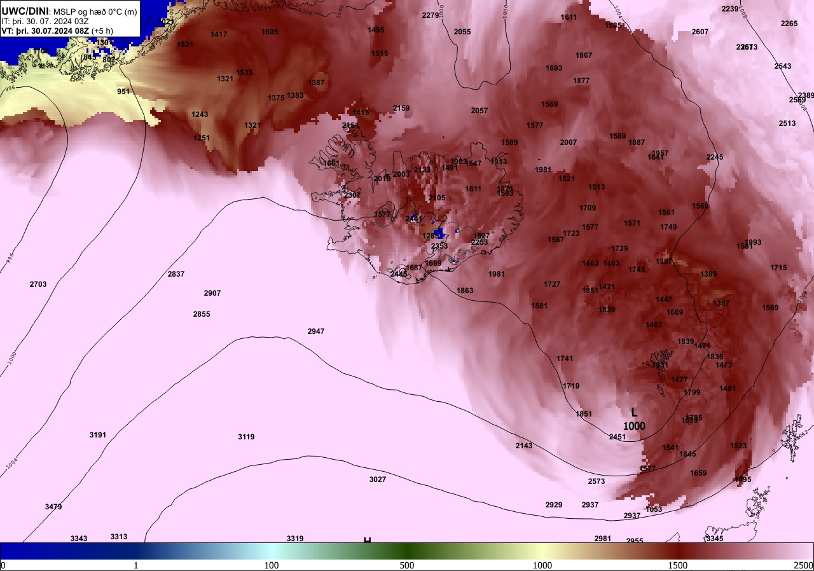Click the value 1867
Screen dimensions: 814x571
(x=584, y=55)
